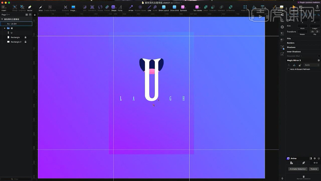
Task: Open Anima layout tab icon
Action: coord(291,163)
